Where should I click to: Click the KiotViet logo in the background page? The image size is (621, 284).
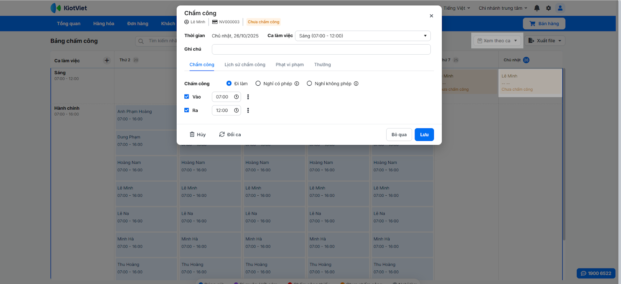69,8
